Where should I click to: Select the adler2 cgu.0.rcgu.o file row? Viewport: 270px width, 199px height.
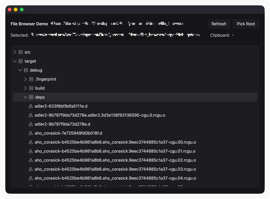pos(100,115)
